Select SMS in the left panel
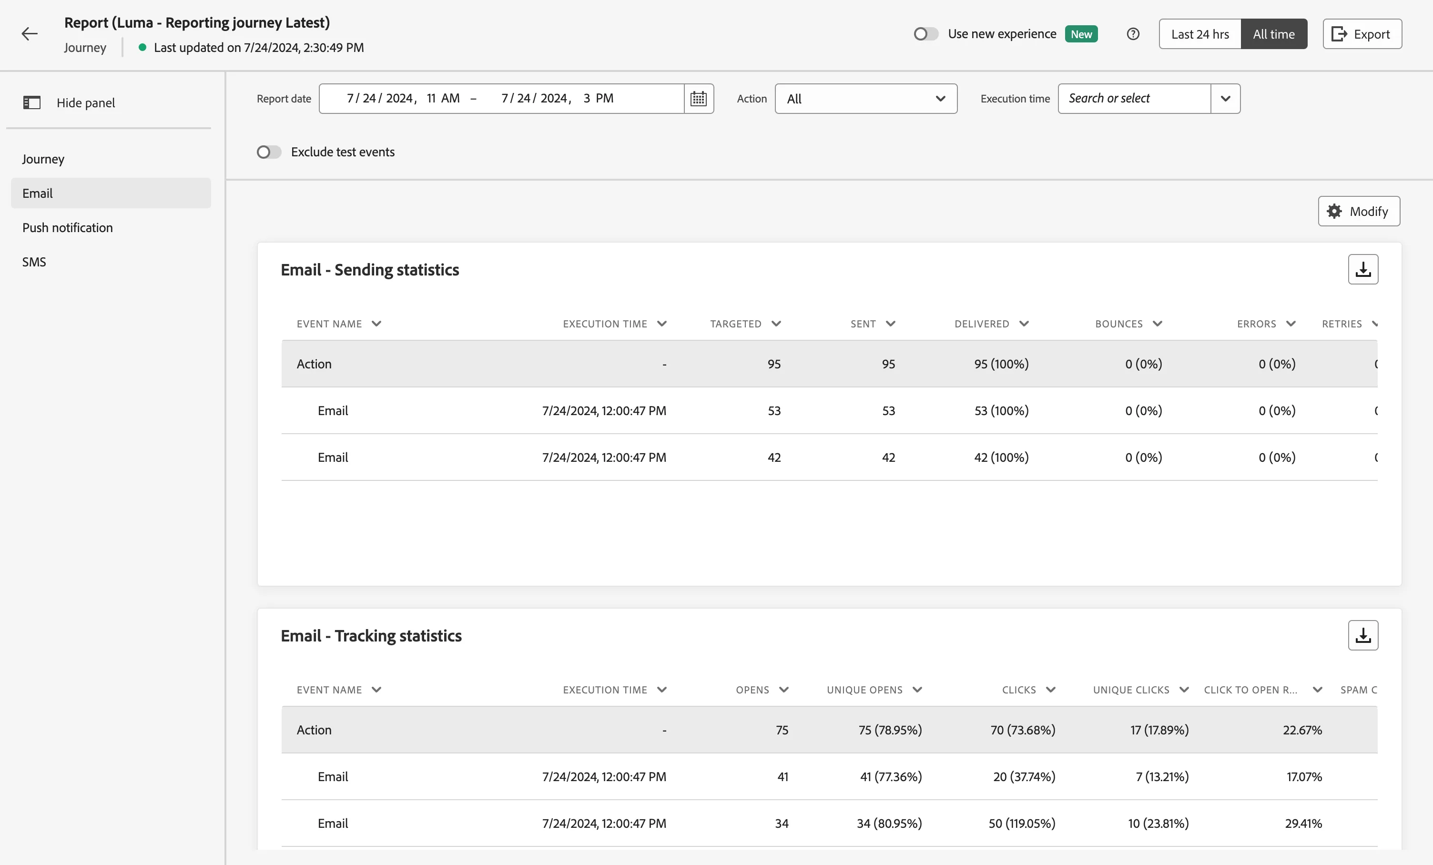This screenshot has height=865, width=1433. coord(34,262)
